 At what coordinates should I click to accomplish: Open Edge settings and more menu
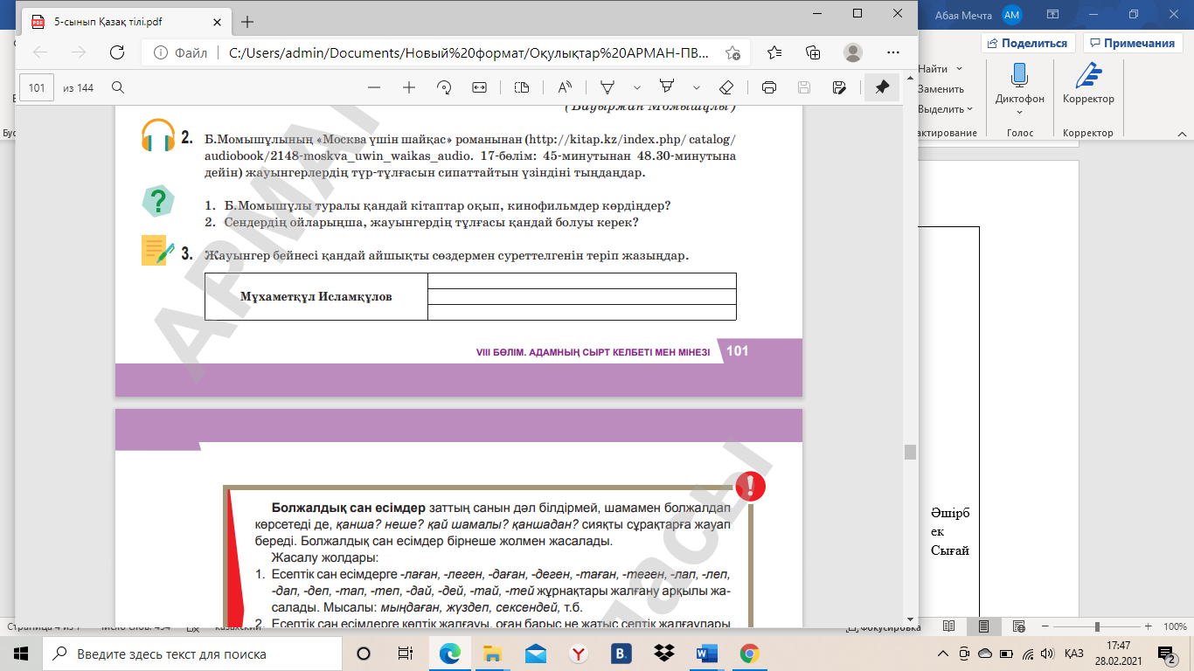(893, 52)
